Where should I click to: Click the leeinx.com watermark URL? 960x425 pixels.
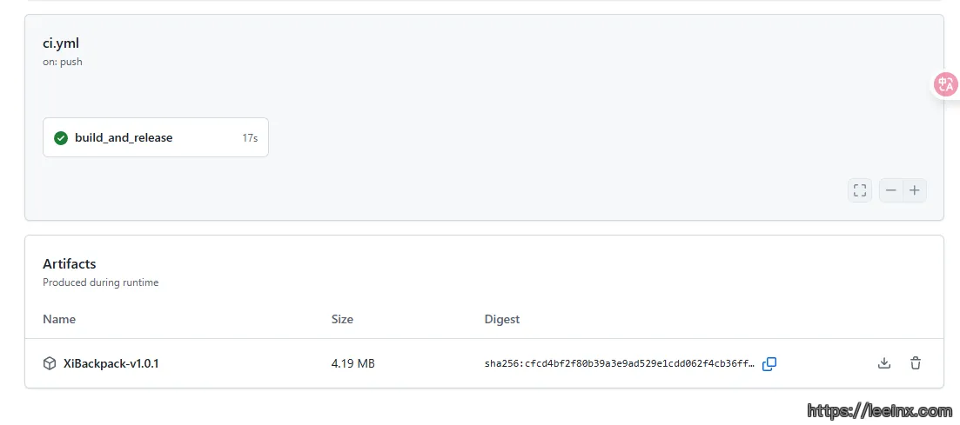tap(879, 411)
